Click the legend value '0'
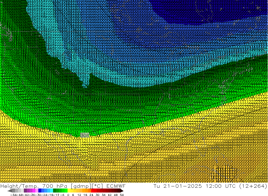Screen dimensions: 268x196 tap(68, 195)
